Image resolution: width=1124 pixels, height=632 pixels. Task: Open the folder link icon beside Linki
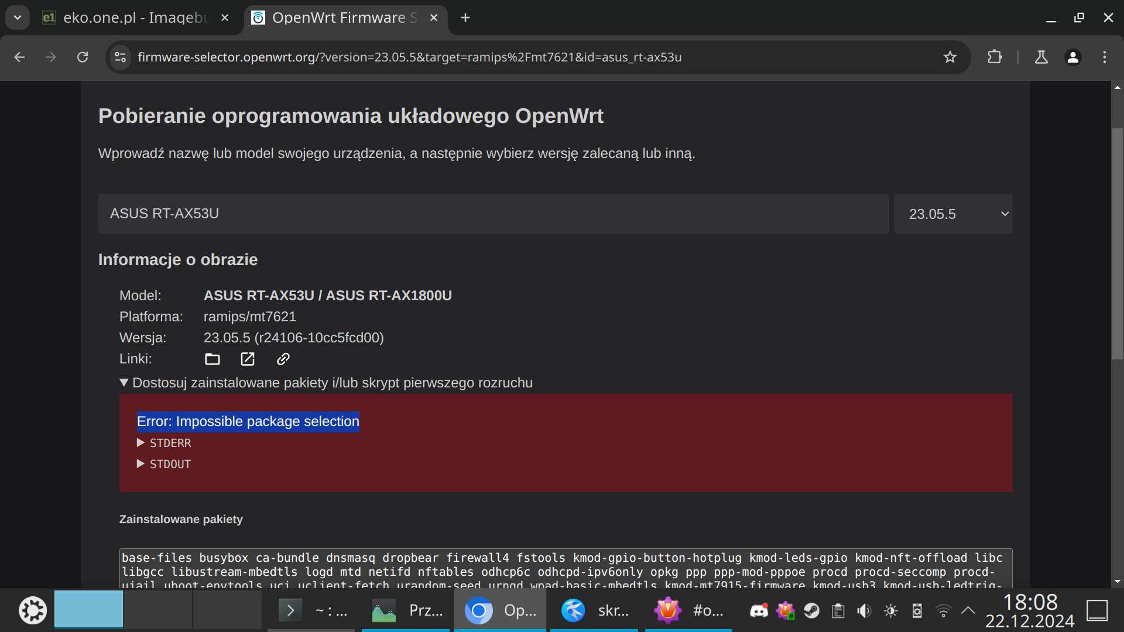(x=213, y=359)
